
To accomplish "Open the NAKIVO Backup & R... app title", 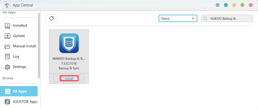I will click(69, 59).
